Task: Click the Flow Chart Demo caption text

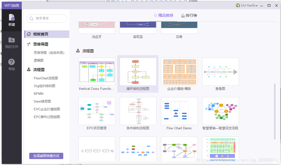Action: pos(179,128)
